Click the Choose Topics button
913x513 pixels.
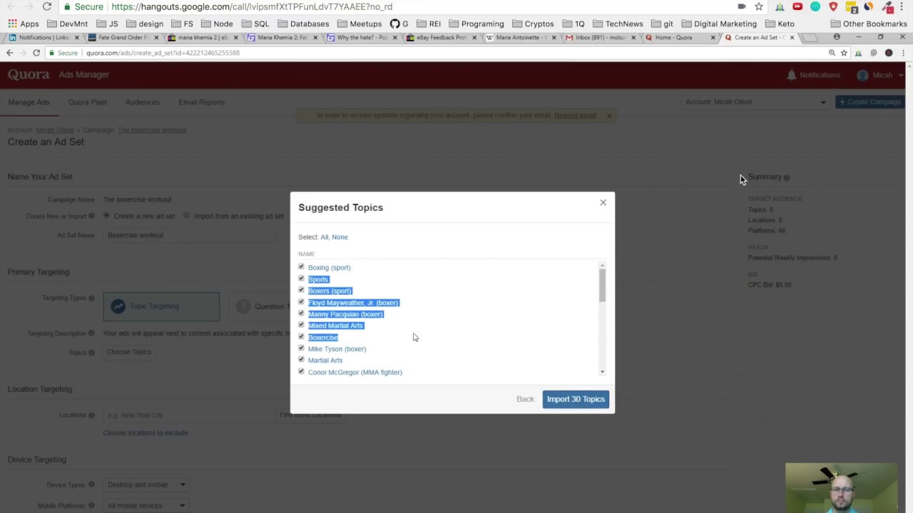(x=129, y=352)
